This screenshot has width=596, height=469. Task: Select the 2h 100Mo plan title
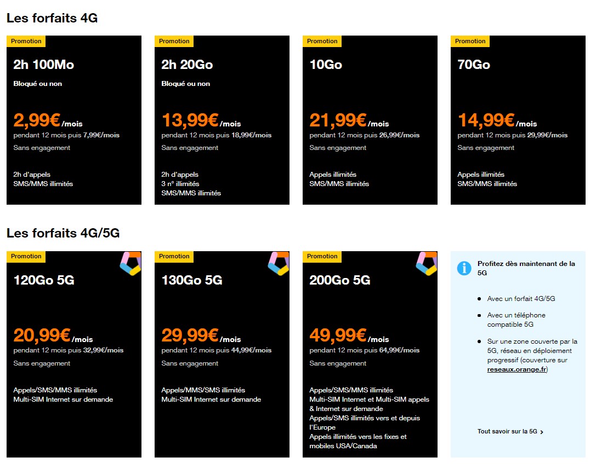(x=44, y=65)
